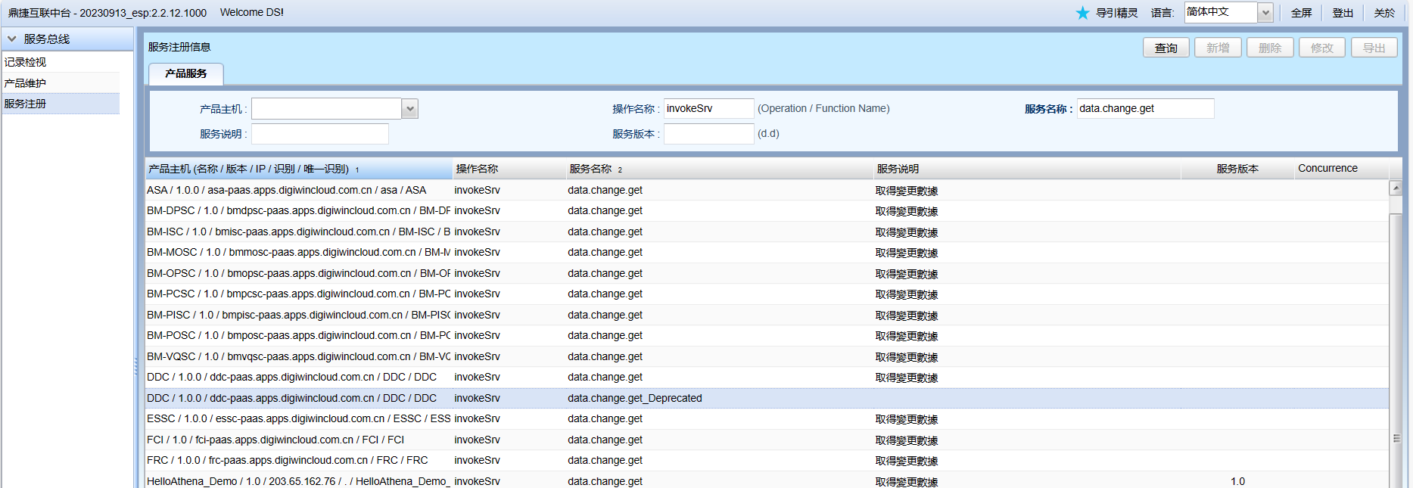
Task: Open 记录检视 in the sidebar
Action: coord(26,62)
